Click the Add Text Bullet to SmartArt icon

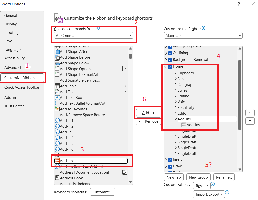point(57,103)
